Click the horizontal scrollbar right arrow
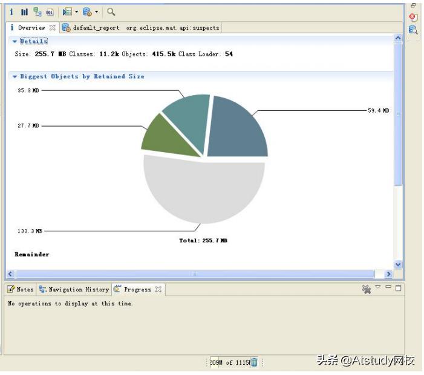Screen dimensions: 424x375 pyautogui.click(x=388, y=274)
